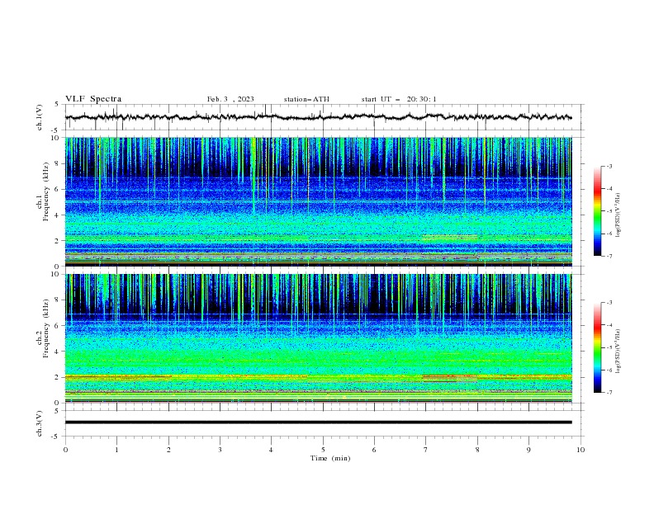Select the date text "Feb. 3 , 2023"
Image resolution: width=654 pixels, height=505 pixels.
coord(230,99)
